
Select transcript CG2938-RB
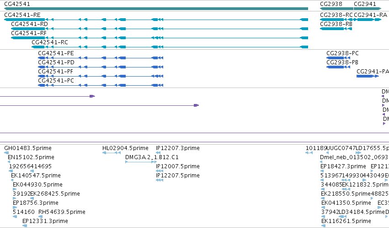point(336,24)
